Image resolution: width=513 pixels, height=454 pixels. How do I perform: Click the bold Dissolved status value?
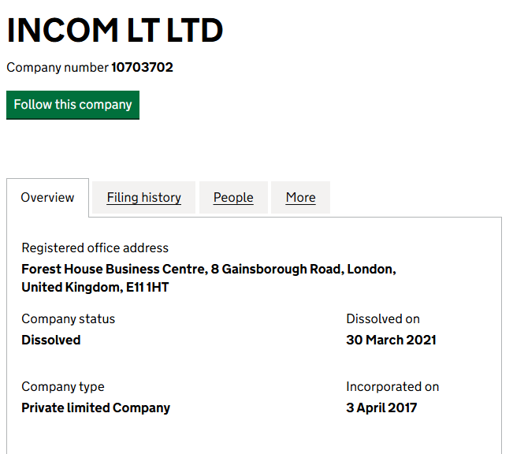click(x=50, y=340)
